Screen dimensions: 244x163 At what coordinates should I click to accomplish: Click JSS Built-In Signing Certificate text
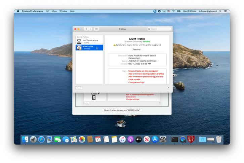point(143,61)
